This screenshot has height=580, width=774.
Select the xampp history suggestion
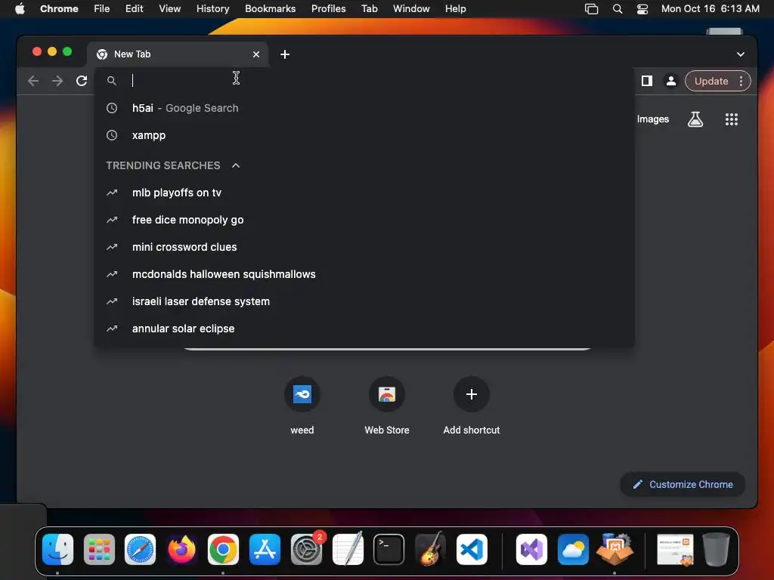tap(364, 135)
